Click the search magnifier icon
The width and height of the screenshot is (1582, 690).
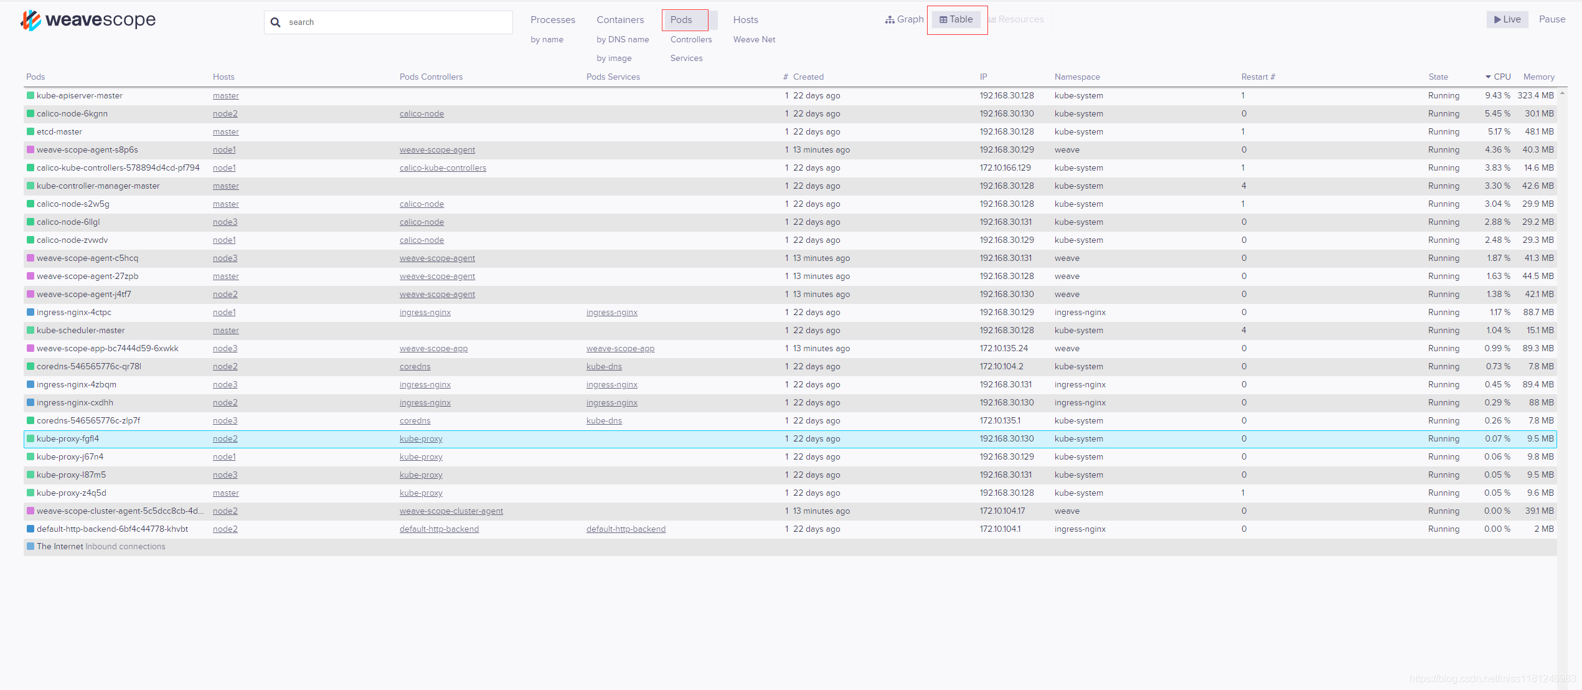coord(275,22)
